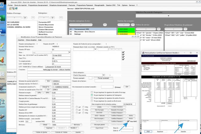Click the plus button under Marchés entreprises (Lots)
The width and height of the screenshot is (201, 134).
click(81, 25)
